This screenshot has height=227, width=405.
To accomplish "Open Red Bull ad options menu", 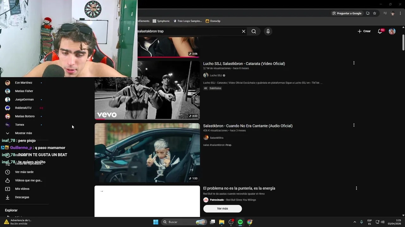I will (x=356, y=188).
